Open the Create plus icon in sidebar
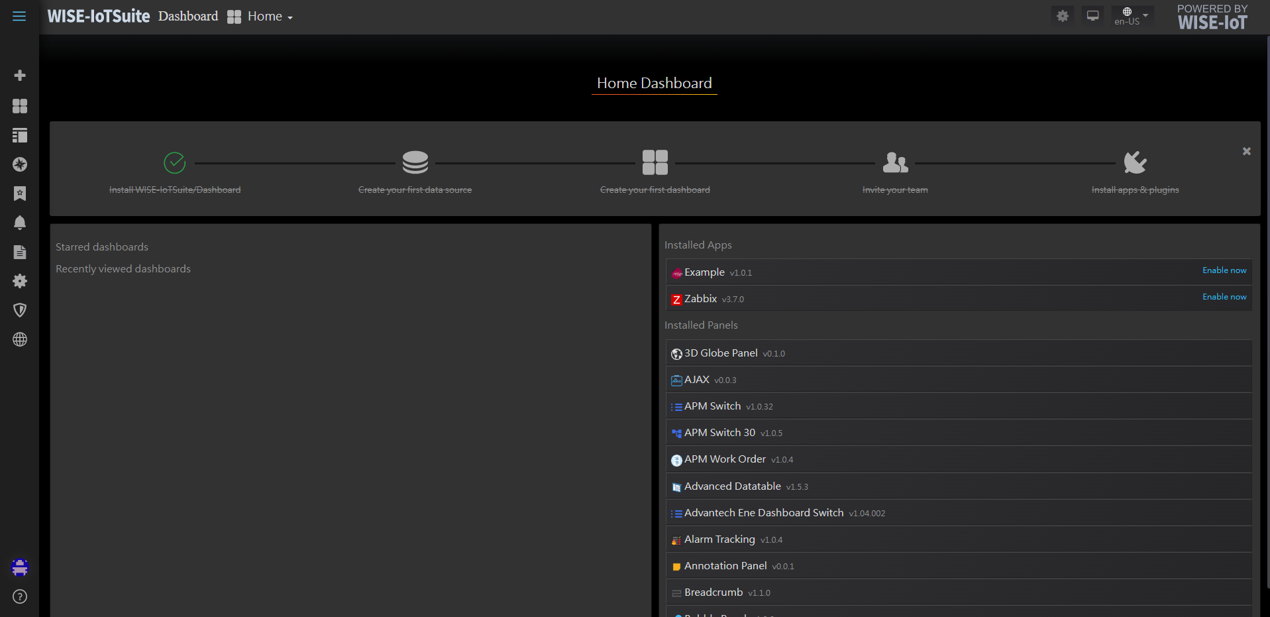Screen dimensions: 1270x617 20,76
